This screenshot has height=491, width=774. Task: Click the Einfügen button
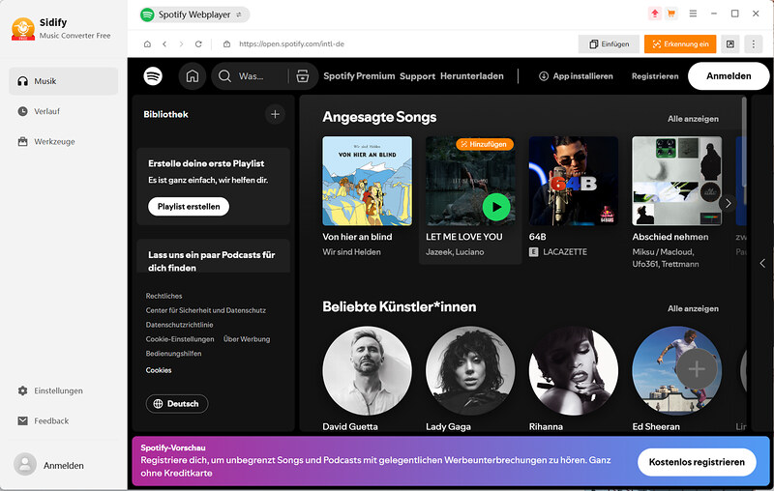(609, 43)
